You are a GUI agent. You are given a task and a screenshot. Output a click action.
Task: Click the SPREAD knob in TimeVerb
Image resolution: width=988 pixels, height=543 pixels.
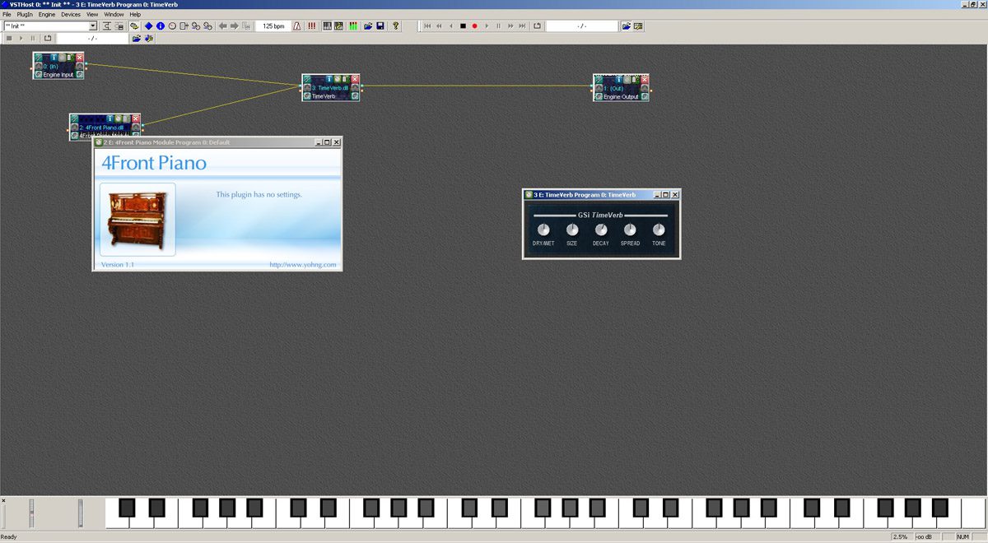click(x=630, y=229)
